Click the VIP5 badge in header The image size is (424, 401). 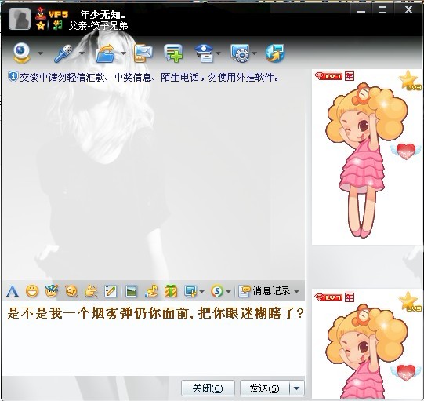pos(58,14)
